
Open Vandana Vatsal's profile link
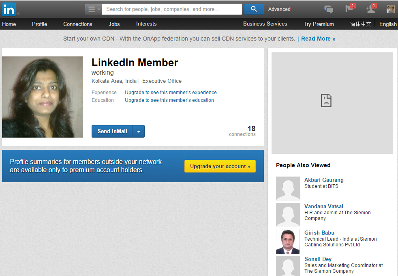pos(323,206)
